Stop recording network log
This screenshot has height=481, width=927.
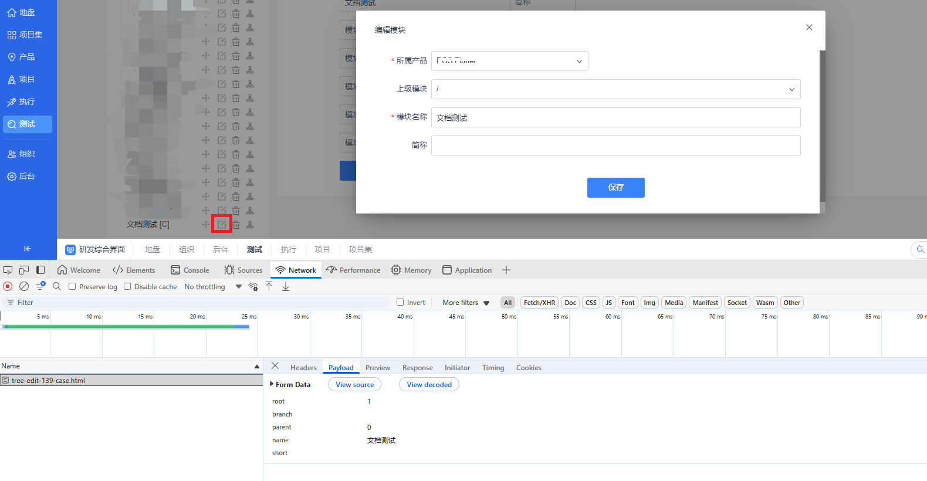point(8,286)
